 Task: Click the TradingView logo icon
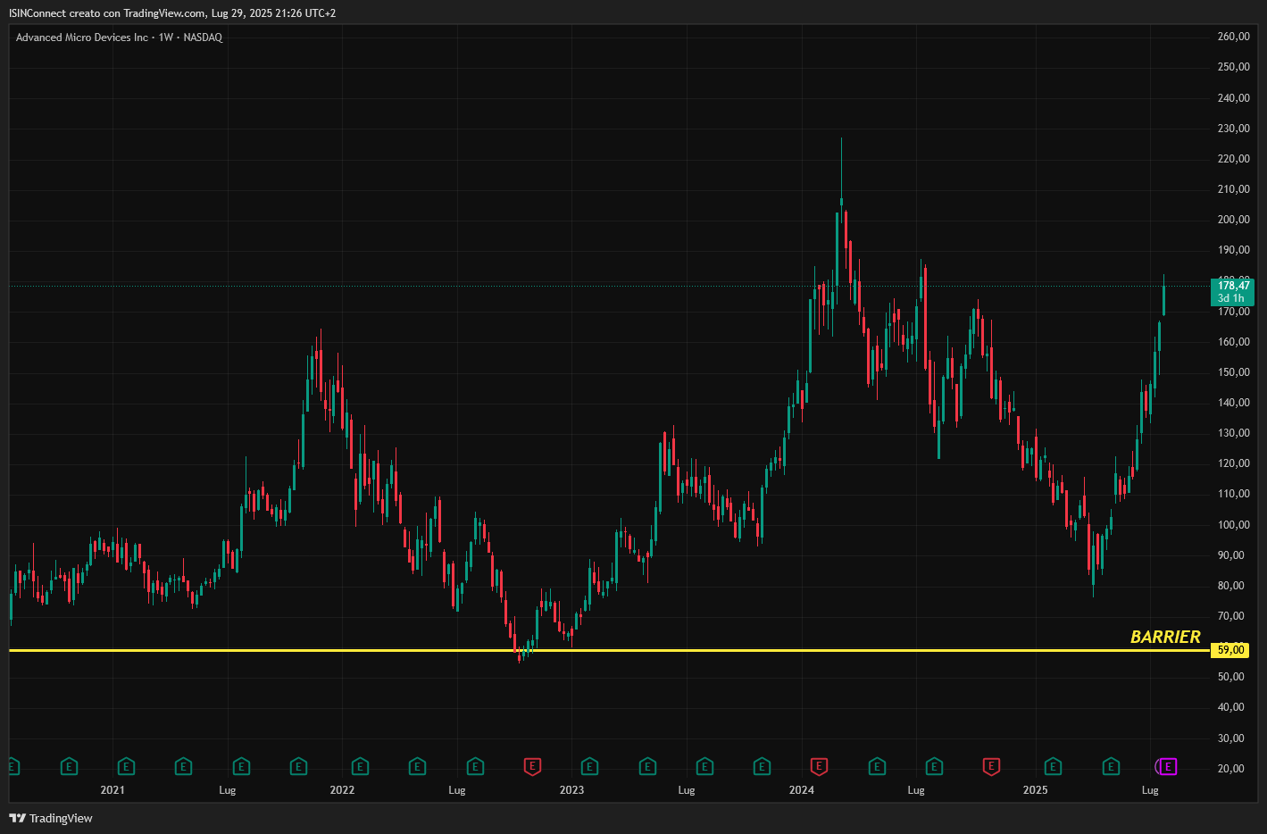point(17,818)
